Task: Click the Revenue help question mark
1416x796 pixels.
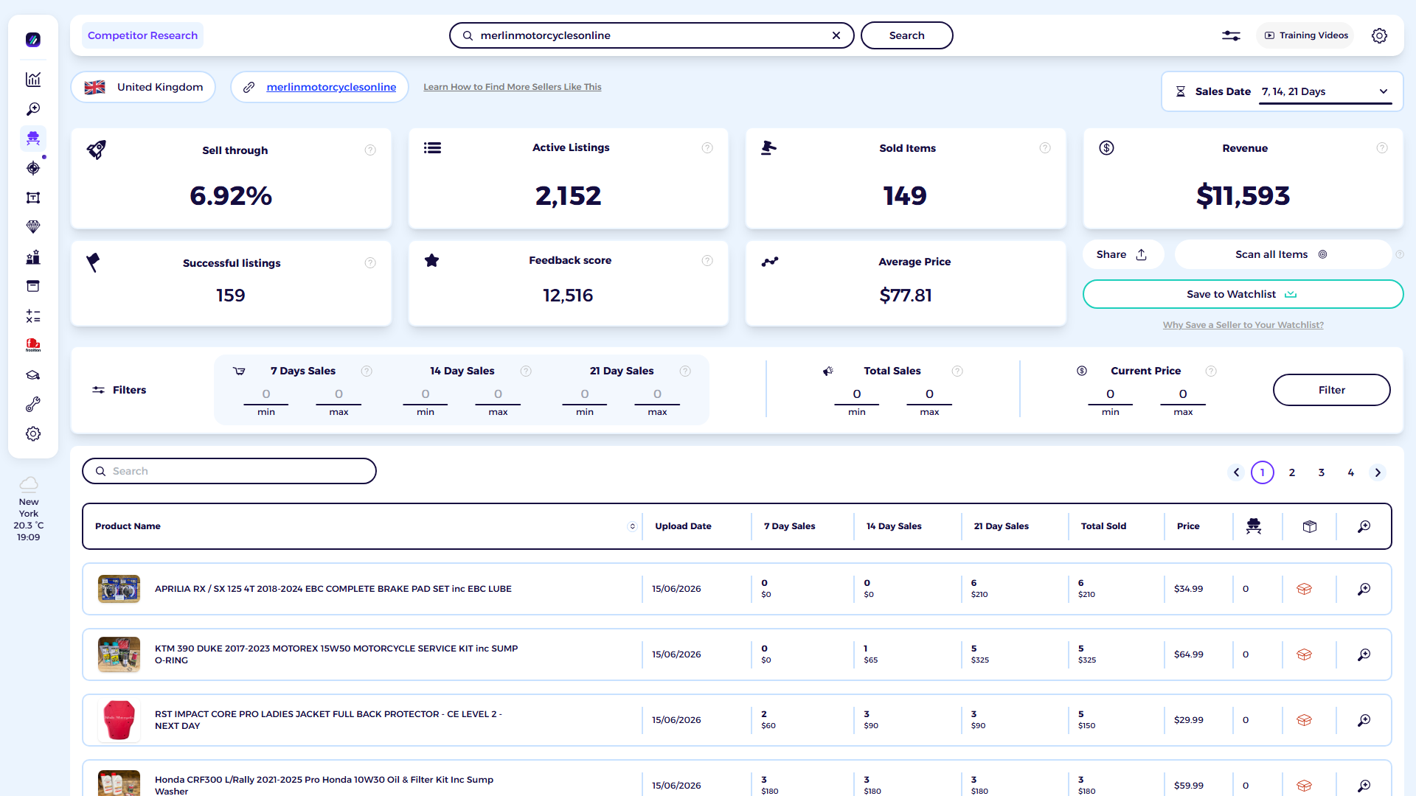Action: pyautogui.click(x=1382, y=148)
